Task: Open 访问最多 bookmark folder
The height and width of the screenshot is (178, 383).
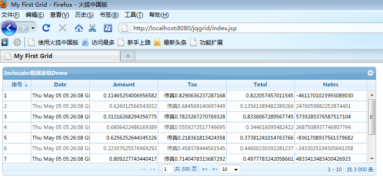Action: pyautogui.click(x=98, y=43)
